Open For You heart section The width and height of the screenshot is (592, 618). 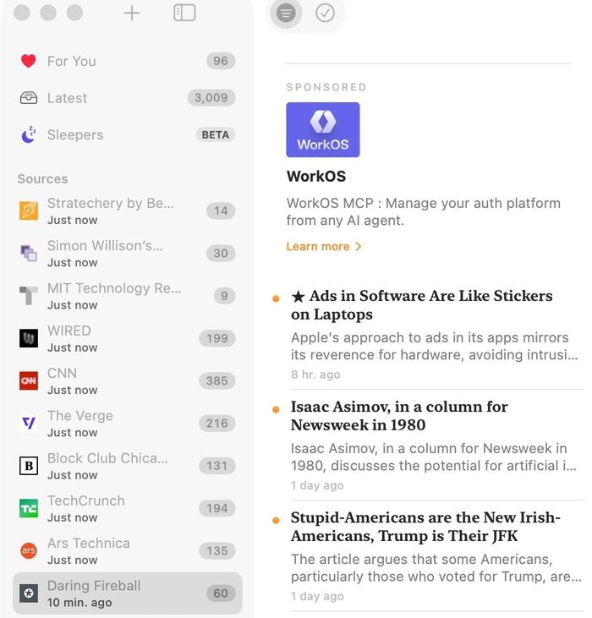(128, 61)
